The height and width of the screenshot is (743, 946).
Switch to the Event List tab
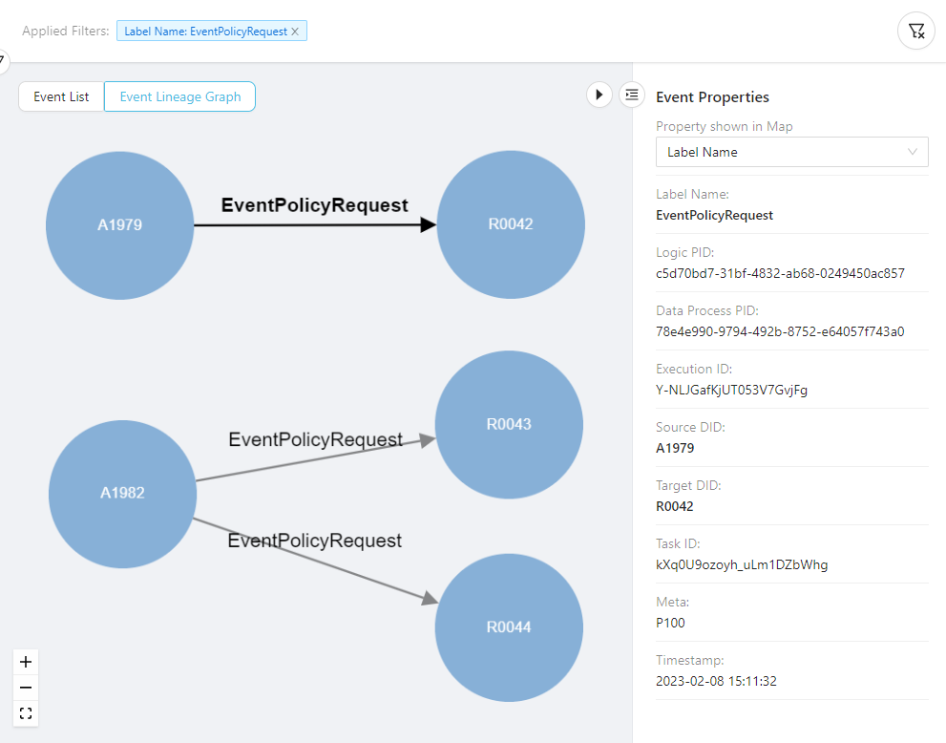61,96
